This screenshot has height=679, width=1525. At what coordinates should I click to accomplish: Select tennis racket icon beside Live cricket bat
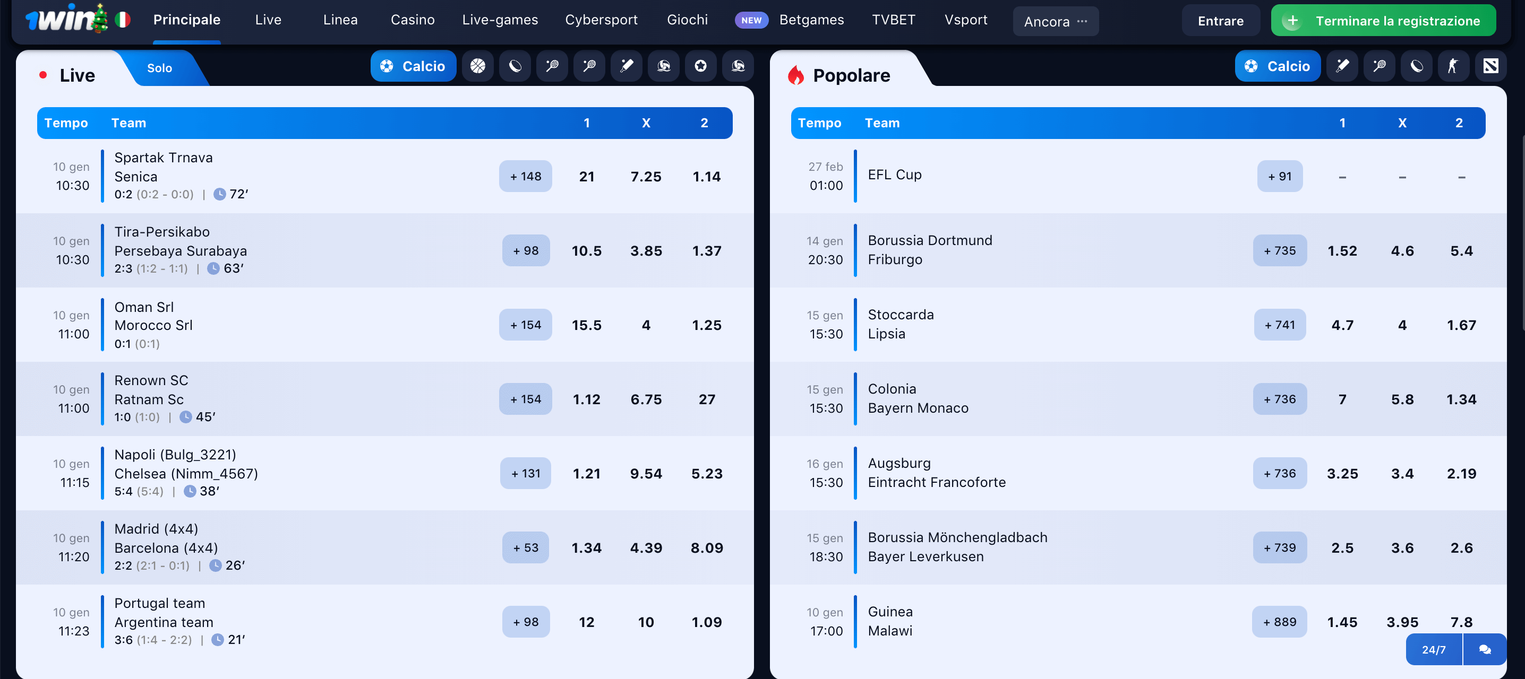(589, 66)
